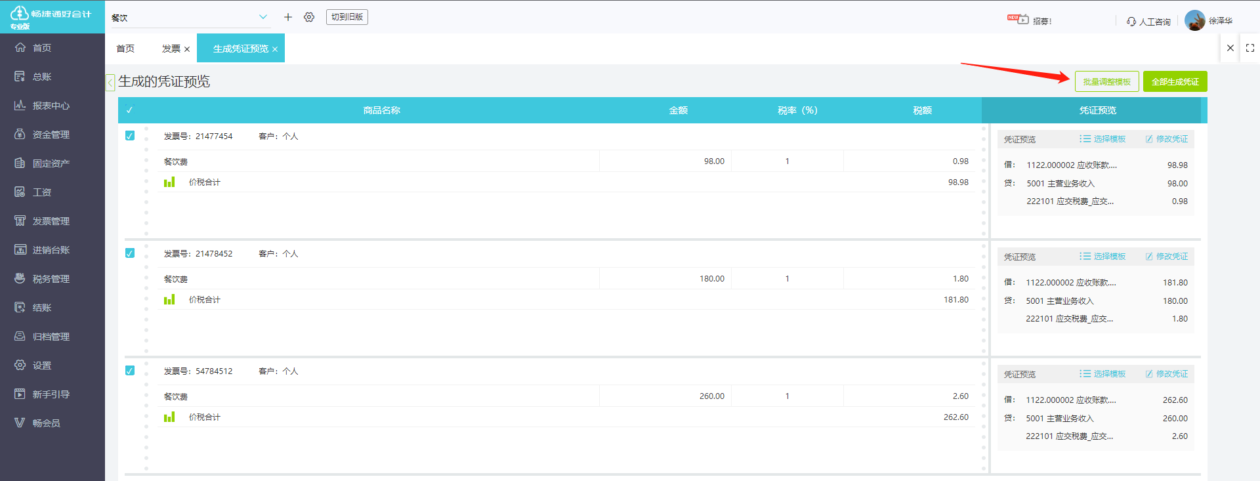Click the 生成的凭证预览 page title
Viewport: 1260px width, 481px height.
point(164,81)
